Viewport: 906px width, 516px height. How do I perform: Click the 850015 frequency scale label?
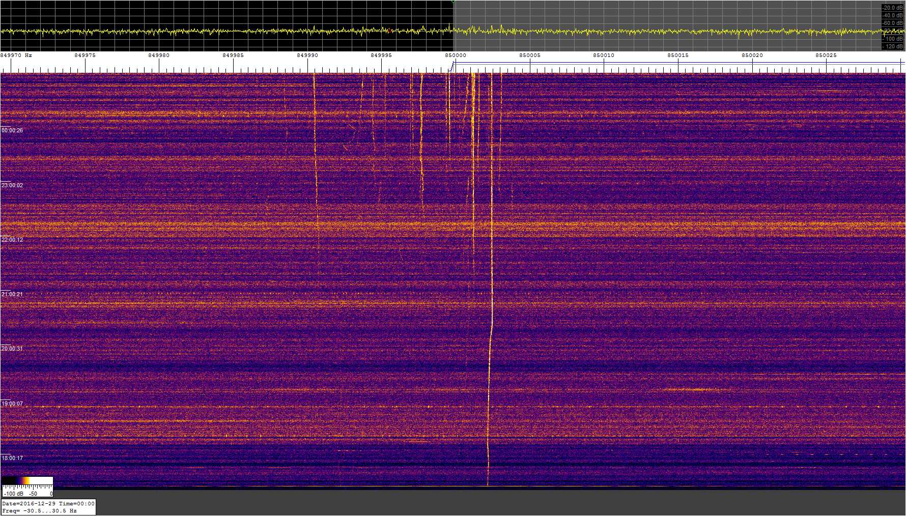click(x=678, y=55)
